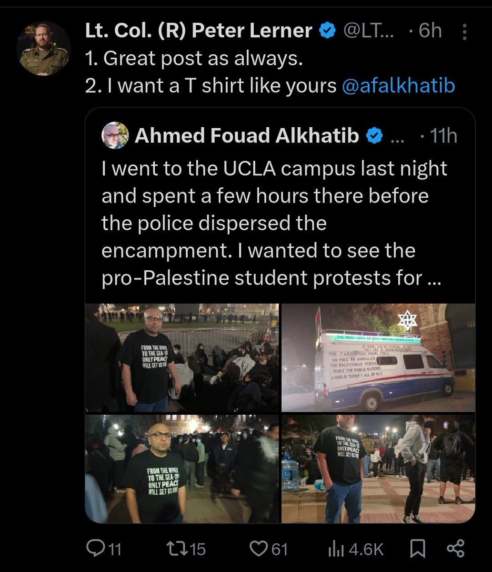This screenshot has width=492, height=572.
Task: Click the 11h timestamp on quoted tweet
Action: [x=443, y=136]
